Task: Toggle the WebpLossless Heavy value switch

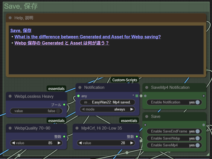Action: click(58, 111)
